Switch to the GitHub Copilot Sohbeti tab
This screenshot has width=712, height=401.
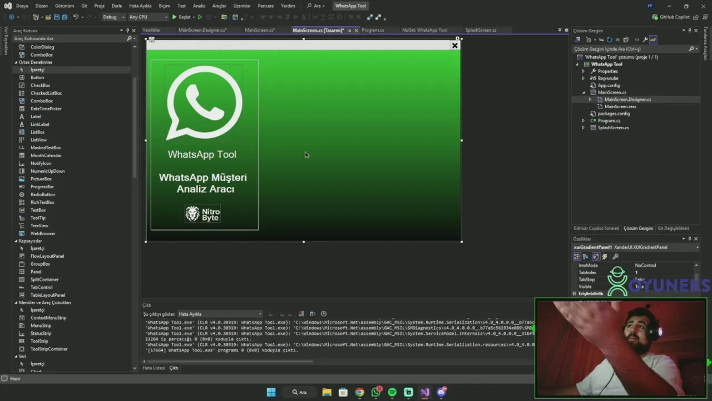point(596,228)
